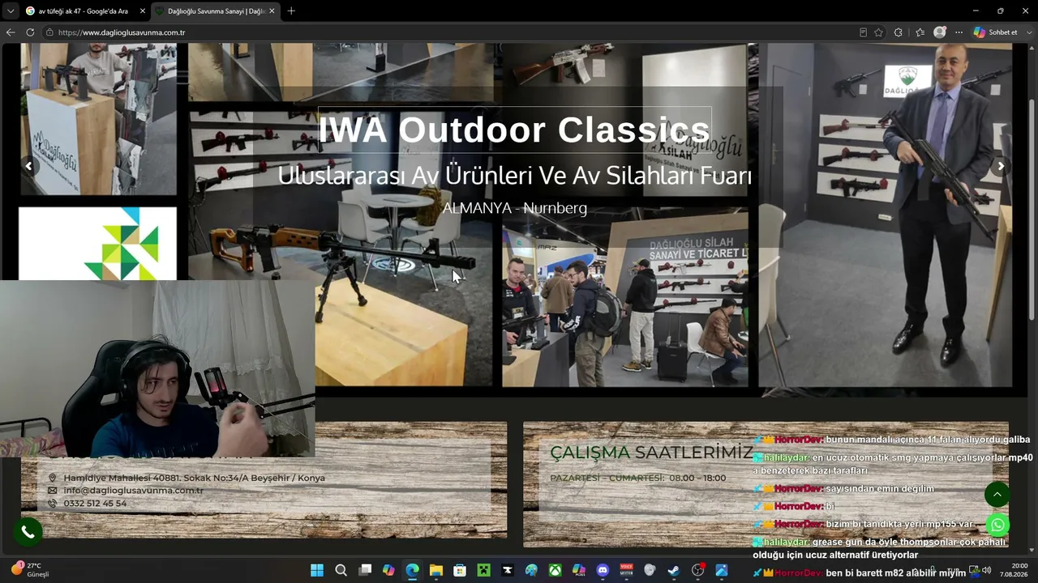
Task: Open the tab search dropdown in browser
Action: point(11,11)
